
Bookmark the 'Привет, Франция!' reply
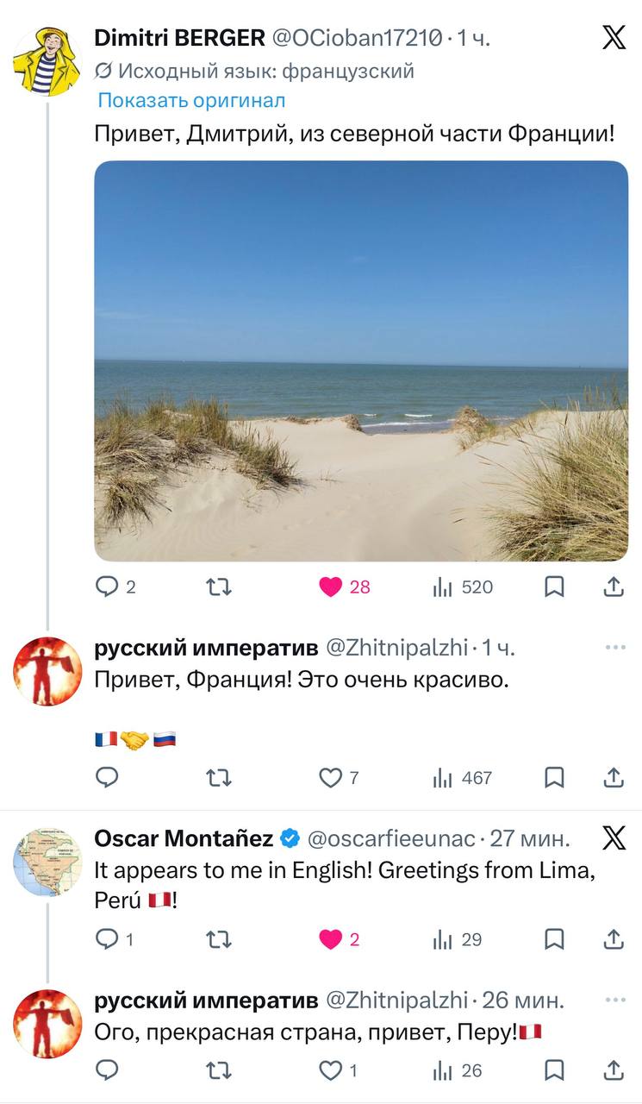click(x=555, y=778)
